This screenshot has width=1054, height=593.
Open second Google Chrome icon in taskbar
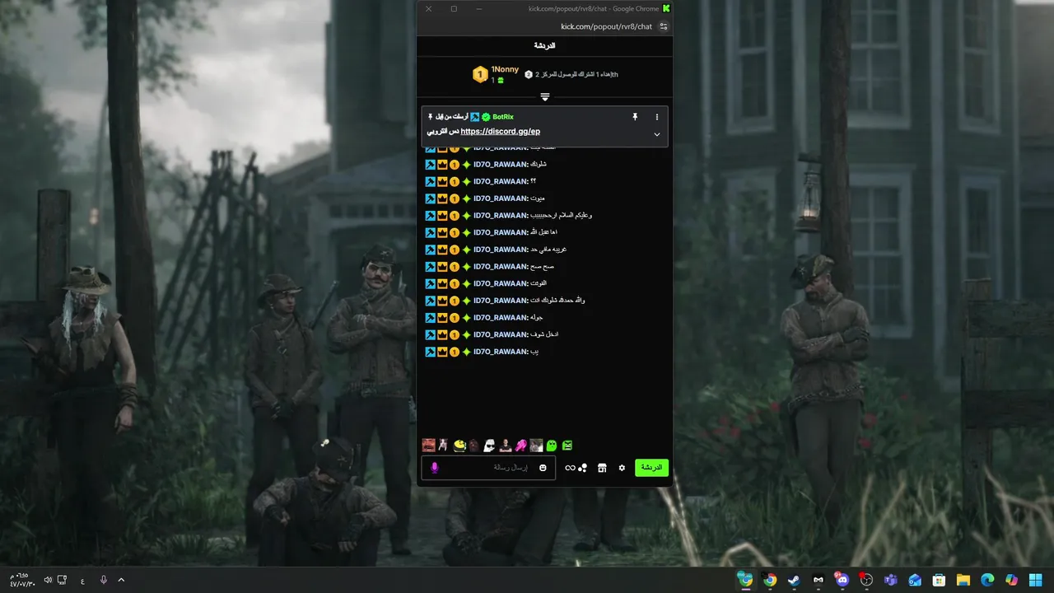[x=770, y=580]
